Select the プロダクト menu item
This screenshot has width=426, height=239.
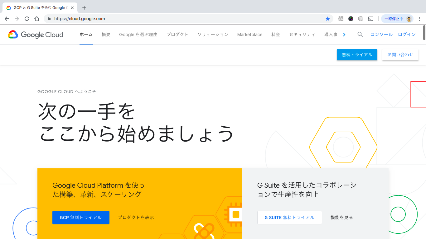177,35
